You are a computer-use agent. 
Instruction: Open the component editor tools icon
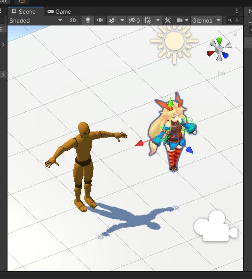[x=168, y=20]
